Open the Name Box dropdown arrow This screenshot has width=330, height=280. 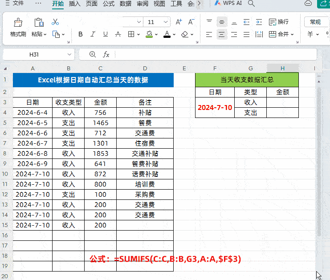69,54
